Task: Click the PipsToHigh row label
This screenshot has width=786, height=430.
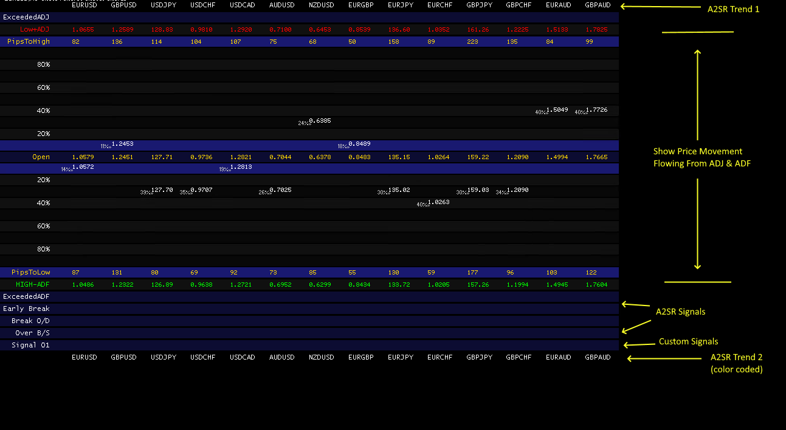Action: pos(29,41)
